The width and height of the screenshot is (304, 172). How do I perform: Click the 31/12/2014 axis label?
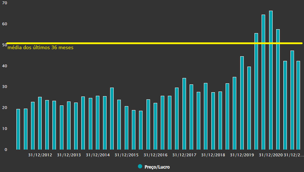98,155
